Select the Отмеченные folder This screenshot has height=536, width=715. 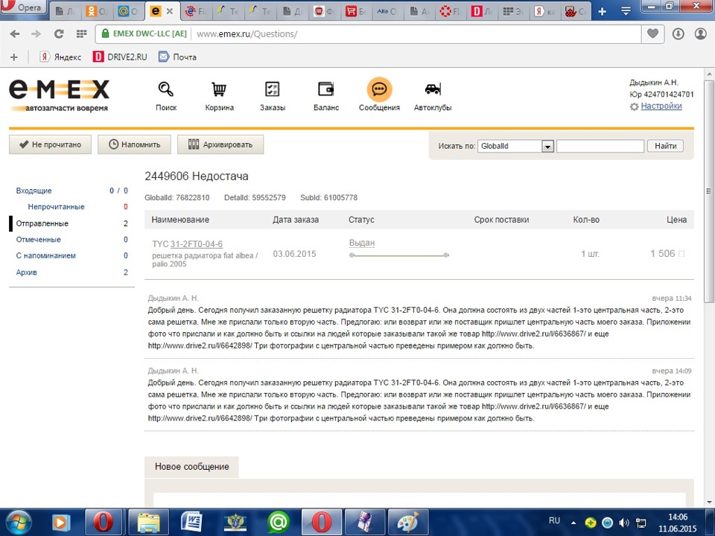[38, 239]
